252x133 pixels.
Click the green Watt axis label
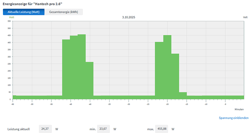pos(12,17)
